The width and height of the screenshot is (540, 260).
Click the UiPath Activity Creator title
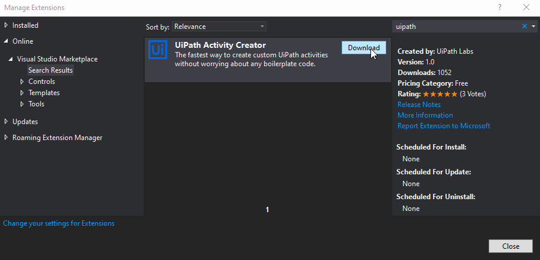tap(220, 45)
